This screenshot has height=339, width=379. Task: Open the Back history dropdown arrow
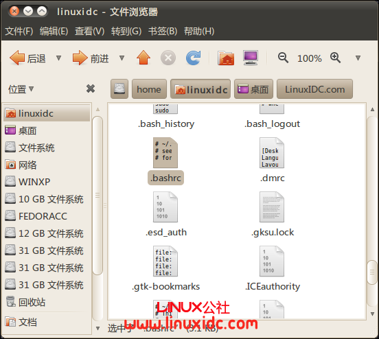coord(58,58)
